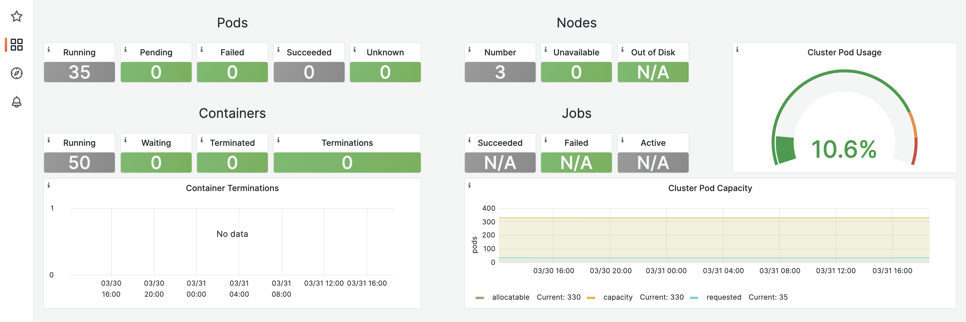
Task: Show info for Pods Running panel
Action: point(49,49)
